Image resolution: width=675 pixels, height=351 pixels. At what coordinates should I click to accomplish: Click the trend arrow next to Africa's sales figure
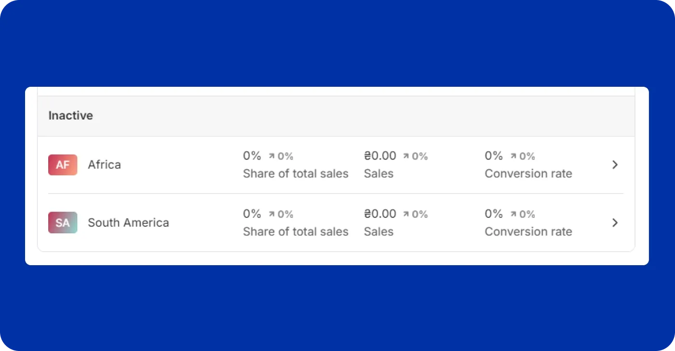(407, 155)
